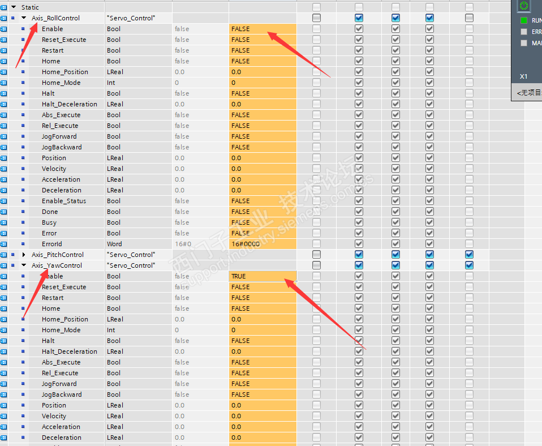The width and height of the screenshot is (542, 446).
Task: Select Home_Mode under Axis_RollControl
Action: click(61, 83)
